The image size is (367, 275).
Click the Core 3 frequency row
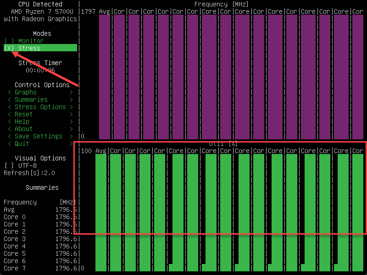tap(40, 239)
